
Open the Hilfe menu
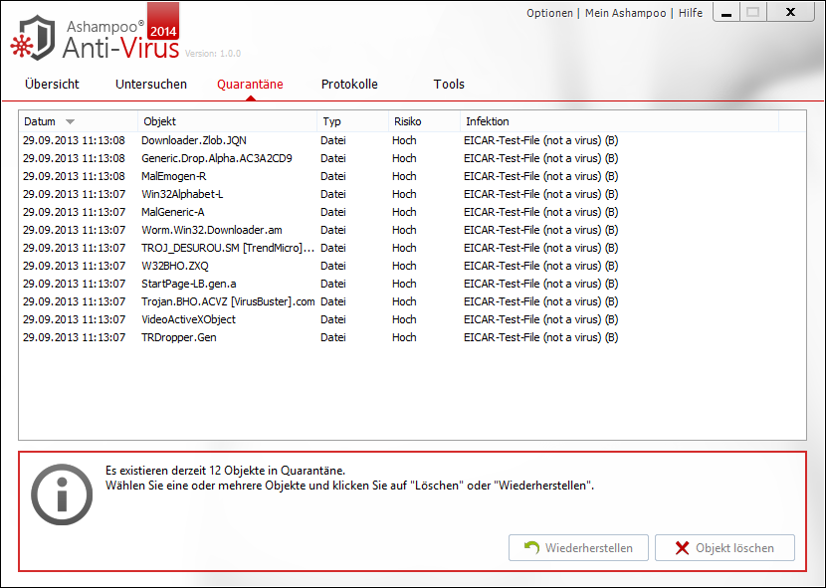click(690, 13)
